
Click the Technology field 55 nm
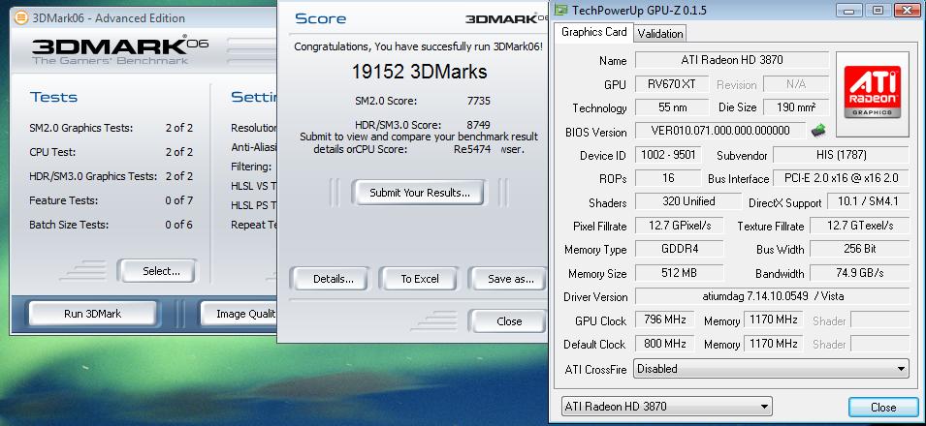tap(671, 107)
